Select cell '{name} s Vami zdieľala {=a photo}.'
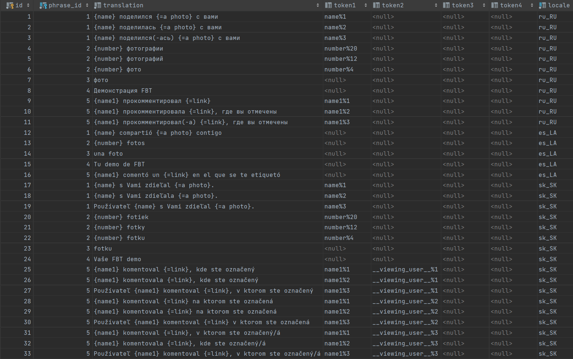This screenshot has width=573, height=359. (x=208, y=196)
